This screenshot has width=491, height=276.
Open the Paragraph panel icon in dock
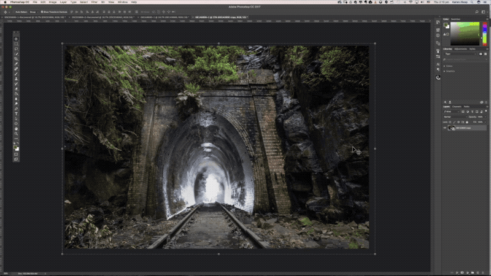point(438,69)
